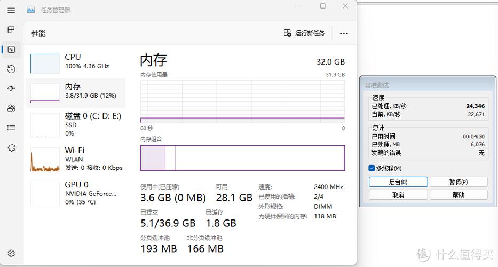Select the GPU 0 NVIDIA entry
Viewport: 498px width, 267px height.
pos(76,193)
